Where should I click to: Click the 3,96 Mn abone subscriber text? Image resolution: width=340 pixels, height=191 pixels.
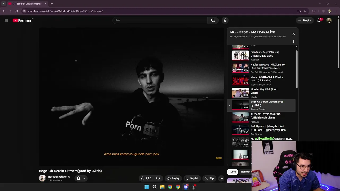pos(55,180)
